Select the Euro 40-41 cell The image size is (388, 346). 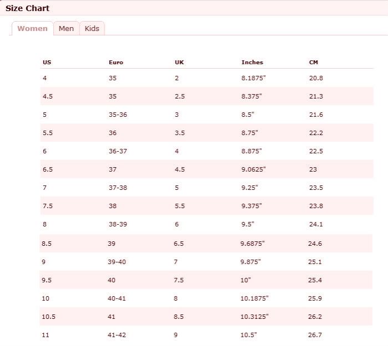click(x=117, y=298)
